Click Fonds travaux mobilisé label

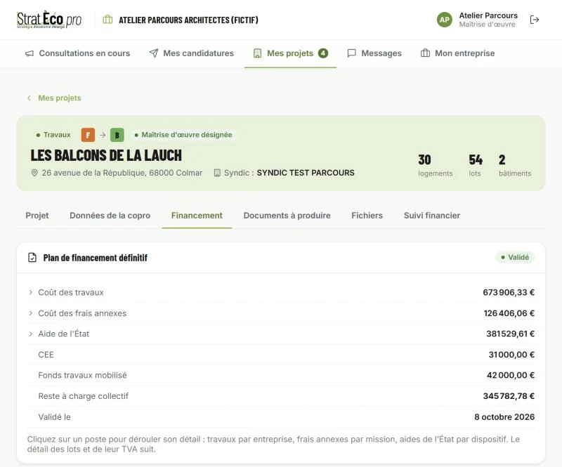pyautogui.click(x=82, y=375)
